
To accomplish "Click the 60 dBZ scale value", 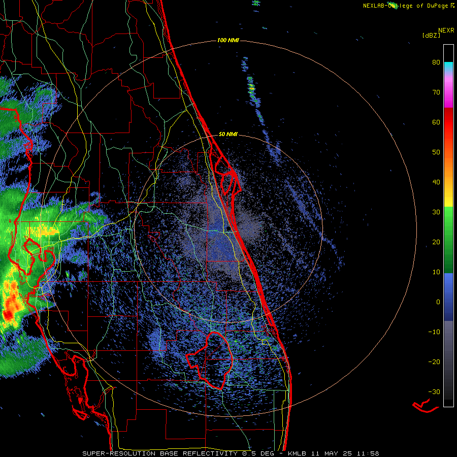I will tap(436, 122).
